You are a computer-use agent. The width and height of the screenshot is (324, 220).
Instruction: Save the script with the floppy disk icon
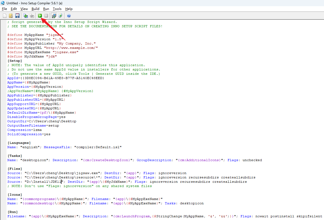click(17, 16)
